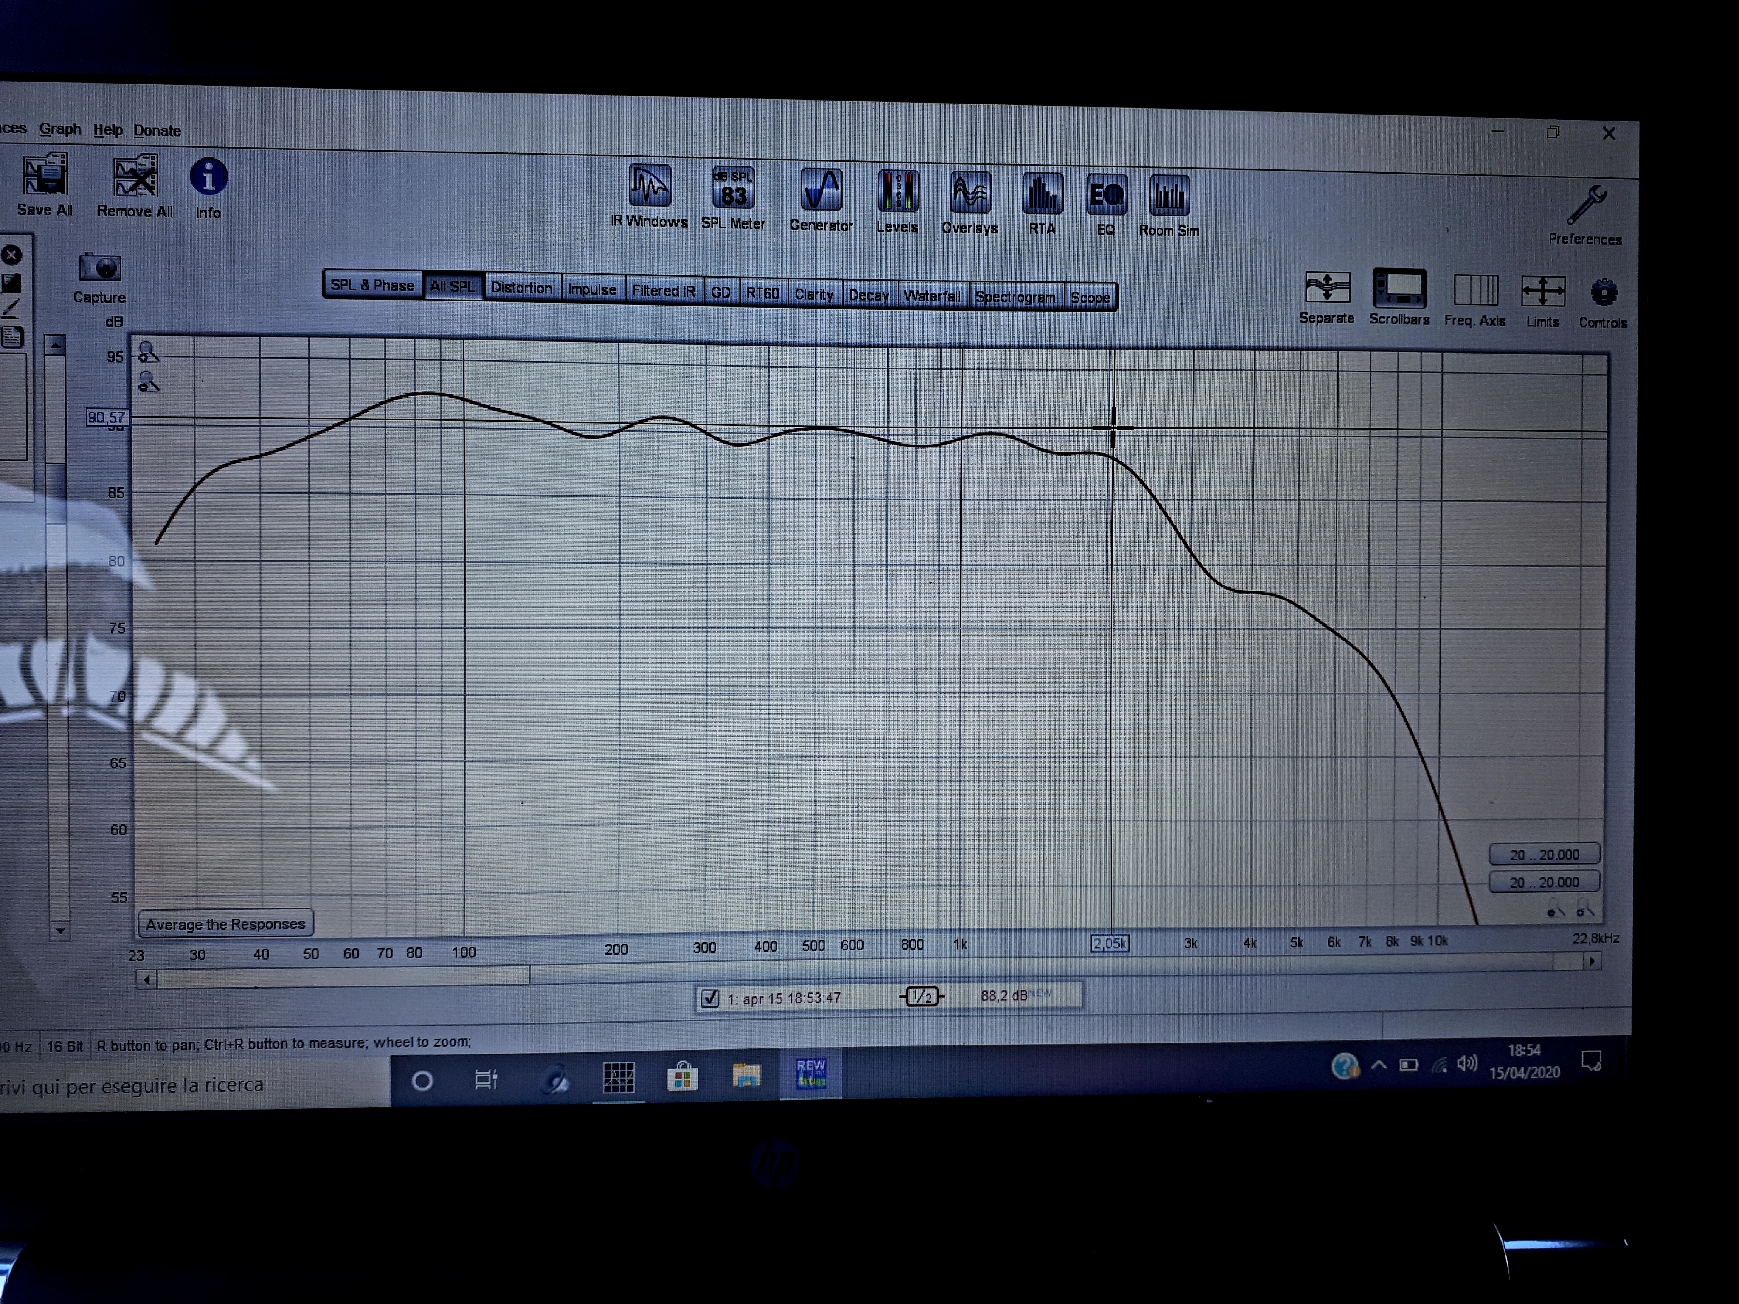
Task: Open the Spectrogram tab
Action: pos(1015,297)
